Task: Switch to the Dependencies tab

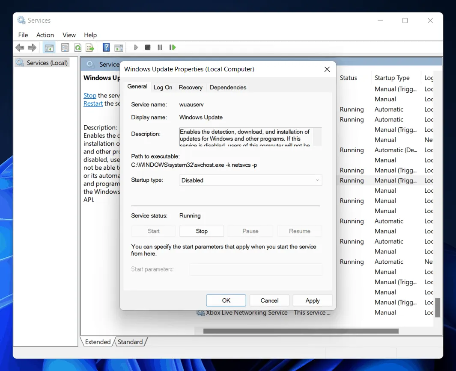Action: (228, 87)
